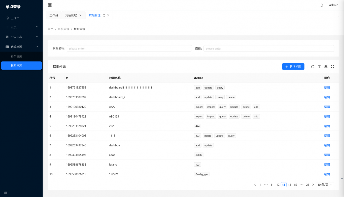Switch to the 角色管理 tab

tap(71, 15)
